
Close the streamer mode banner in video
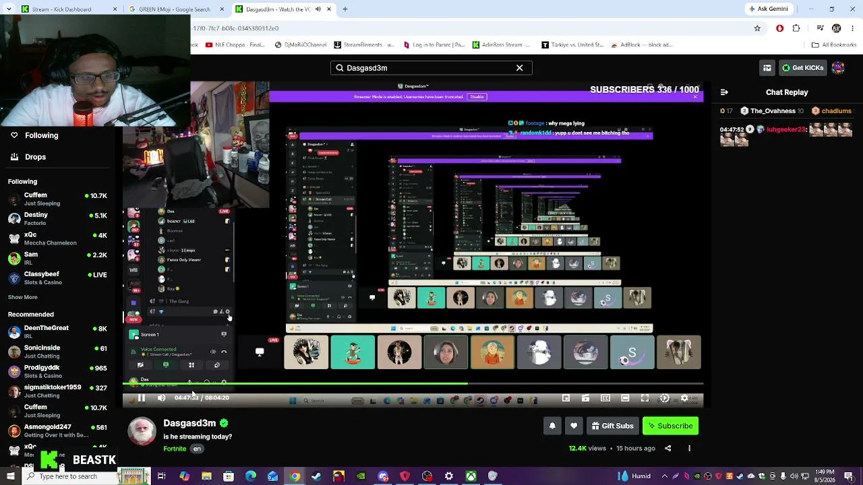pos(695,97)
